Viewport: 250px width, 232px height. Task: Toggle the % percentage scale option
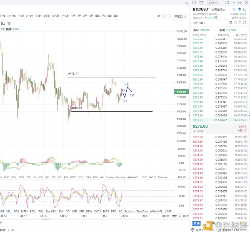(x=180, y=216)
